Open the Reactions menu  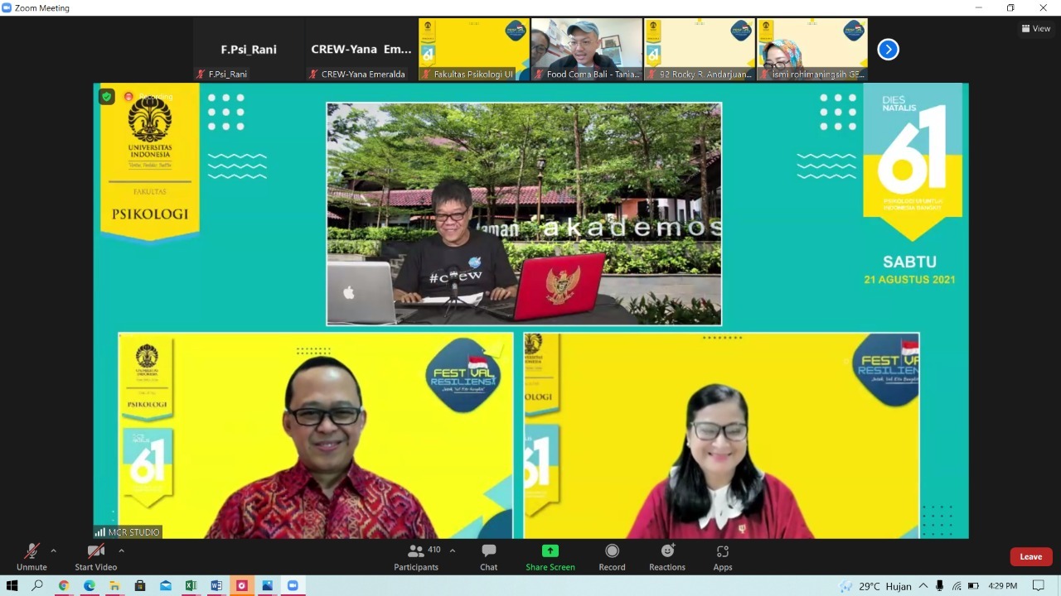click(667, 551)
